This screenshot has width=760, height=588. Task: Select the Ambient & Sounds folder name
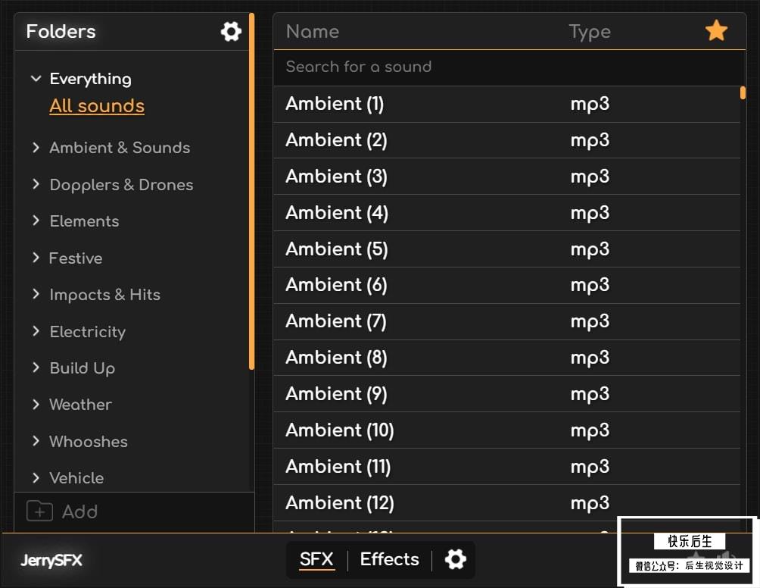(120, 148)
